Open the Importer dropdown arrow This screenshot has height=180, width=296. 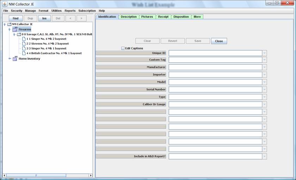point(265,75)
